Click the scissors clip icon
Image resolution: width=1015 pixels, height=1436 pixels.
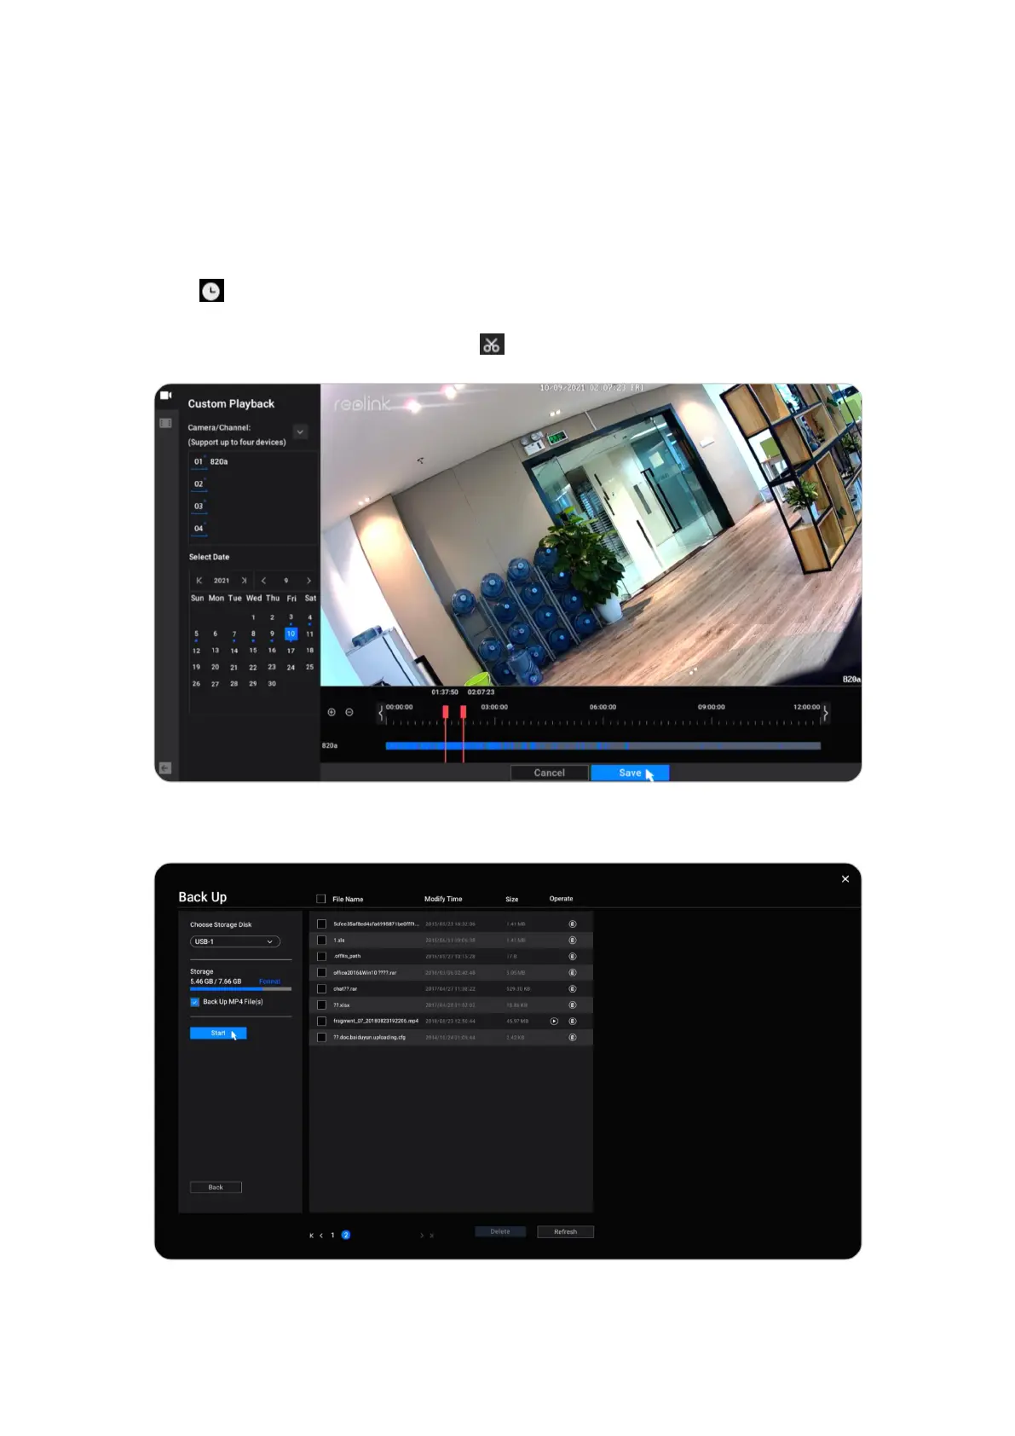tap(492, 345)
